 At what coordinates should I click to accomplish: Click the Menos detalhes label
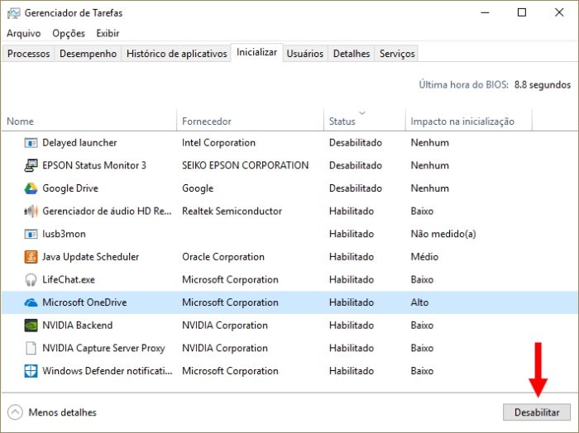pyautogui.click(x=62, y=412)
